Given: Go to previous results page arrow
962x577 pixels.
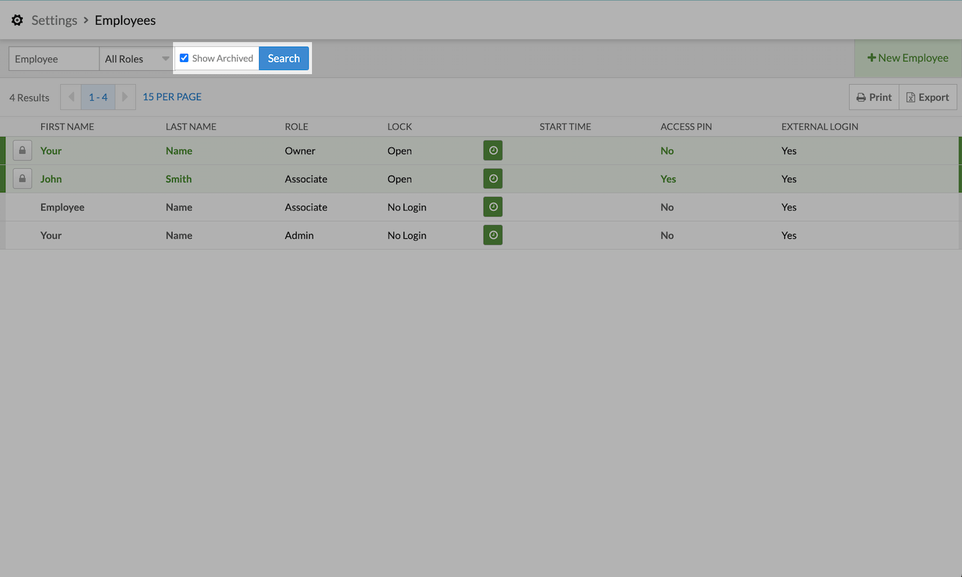Looking at the screenshot, I should (x=71, y=97).
